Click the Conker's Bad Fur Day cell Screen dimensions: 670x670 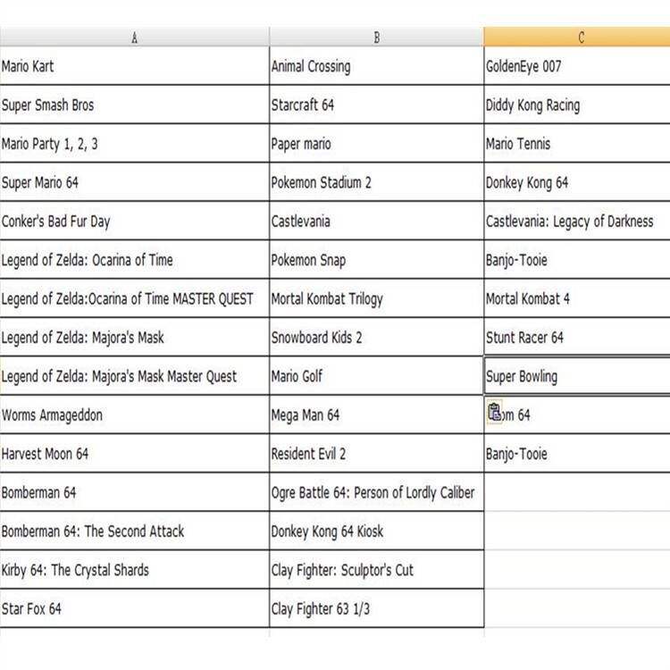pos(134,222)
